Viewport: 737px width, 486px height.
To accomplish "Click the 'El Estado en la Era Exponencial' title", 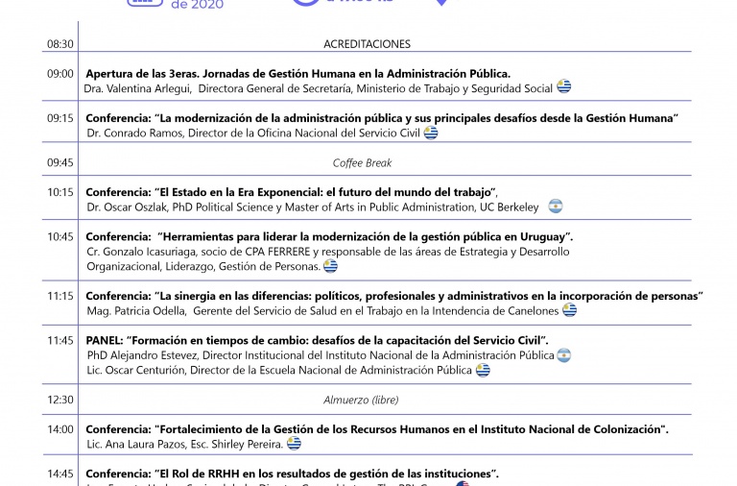I will [x=292, y=192].
